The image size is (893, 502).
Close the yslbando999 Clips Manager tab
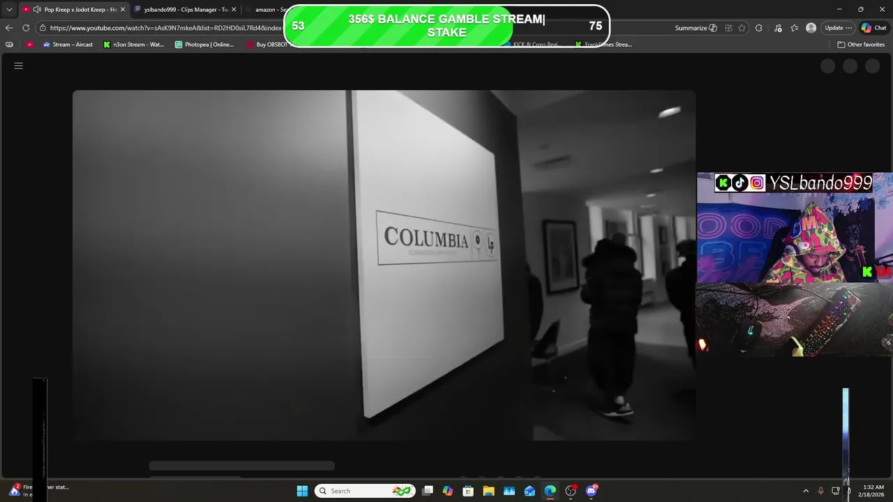click(x=234, y=10)
